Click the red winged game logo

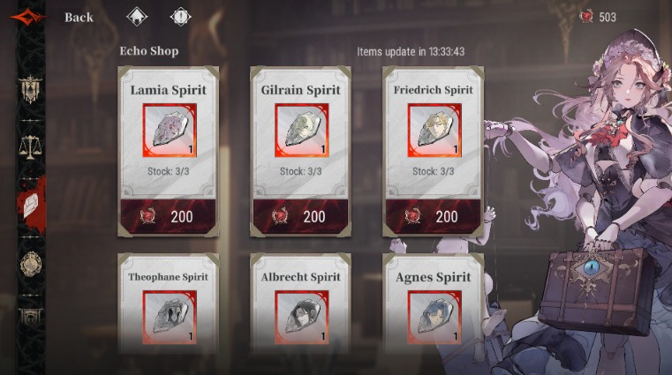pyautogui.click(x=29, y=18)
